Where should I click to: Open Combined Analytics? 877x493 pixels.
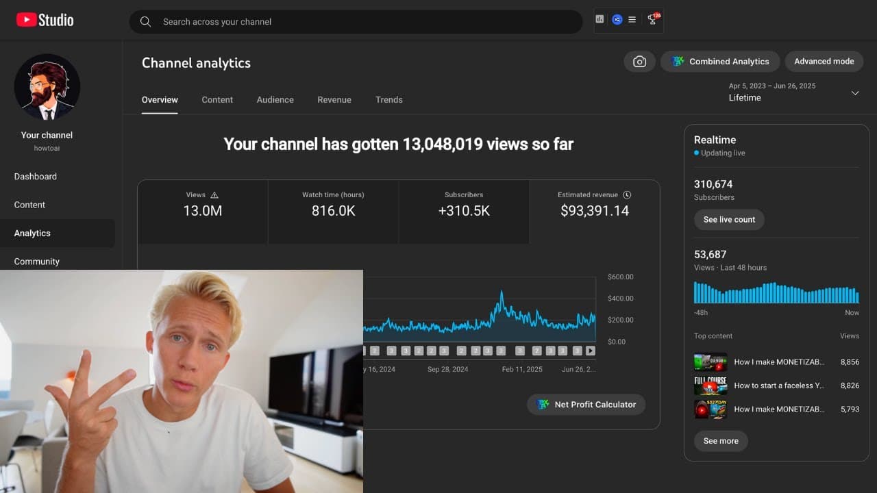[x=720, y=62]
